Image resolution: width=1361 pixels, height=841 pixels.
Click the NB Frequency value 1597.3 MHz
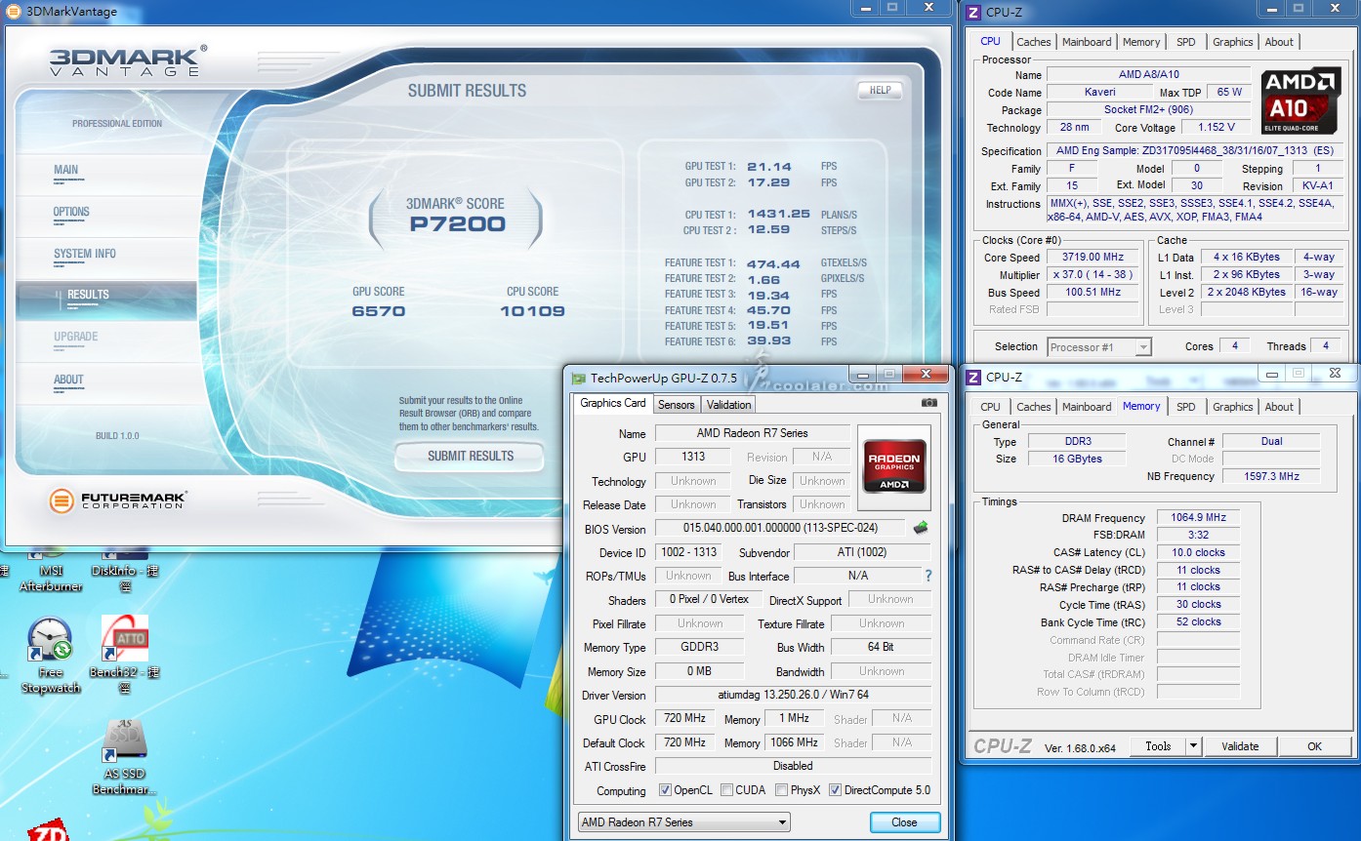(x=1270, y=476)
